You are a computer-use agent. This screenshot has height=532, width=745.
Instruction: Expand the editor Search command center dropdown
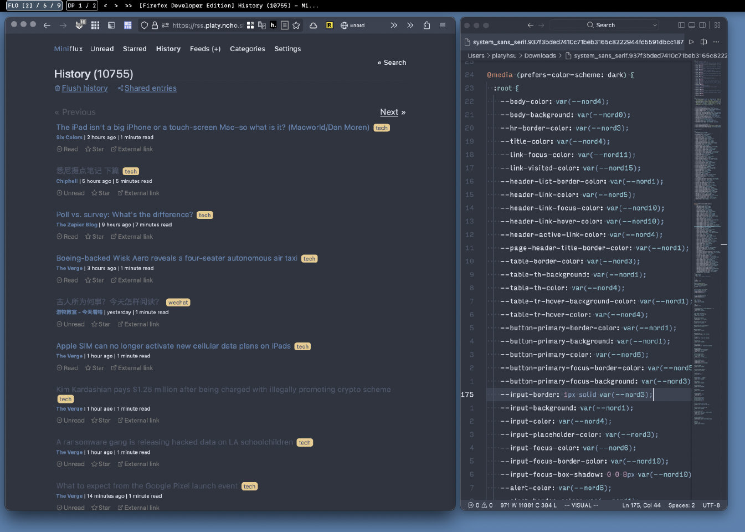pos(655,25)
